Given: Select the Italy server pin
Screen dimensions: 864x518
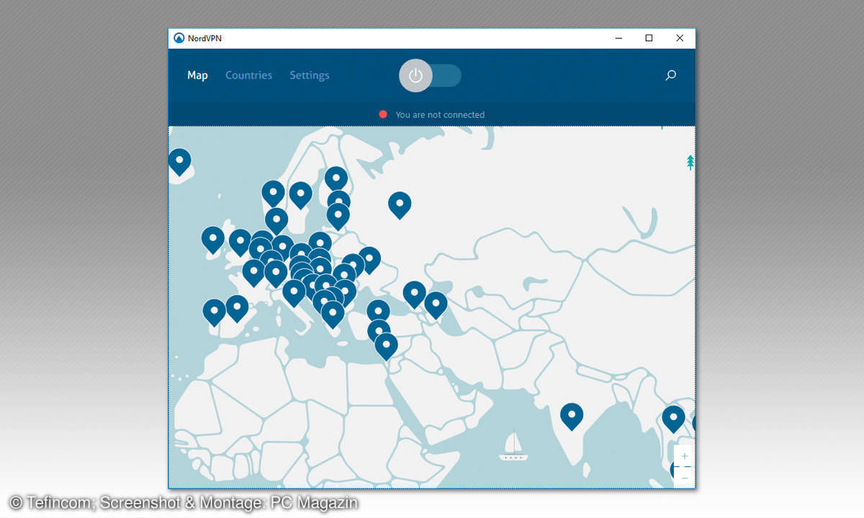Looking at the screenshot, I should coord(294,293).
